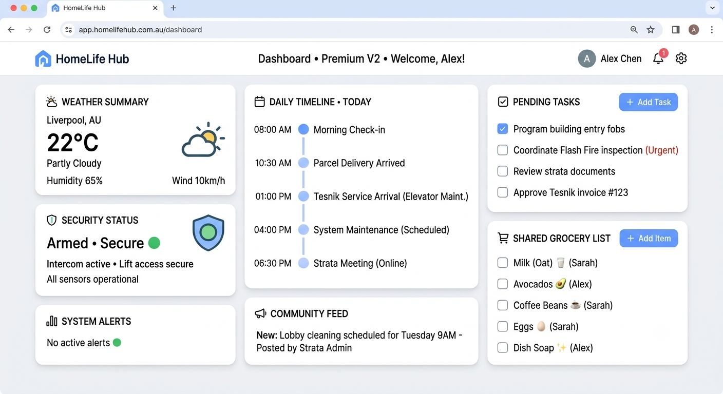This screenshot has height=394, width=723.
Task: Uncheck Program building entry fobs task
Action: (503, 129)
